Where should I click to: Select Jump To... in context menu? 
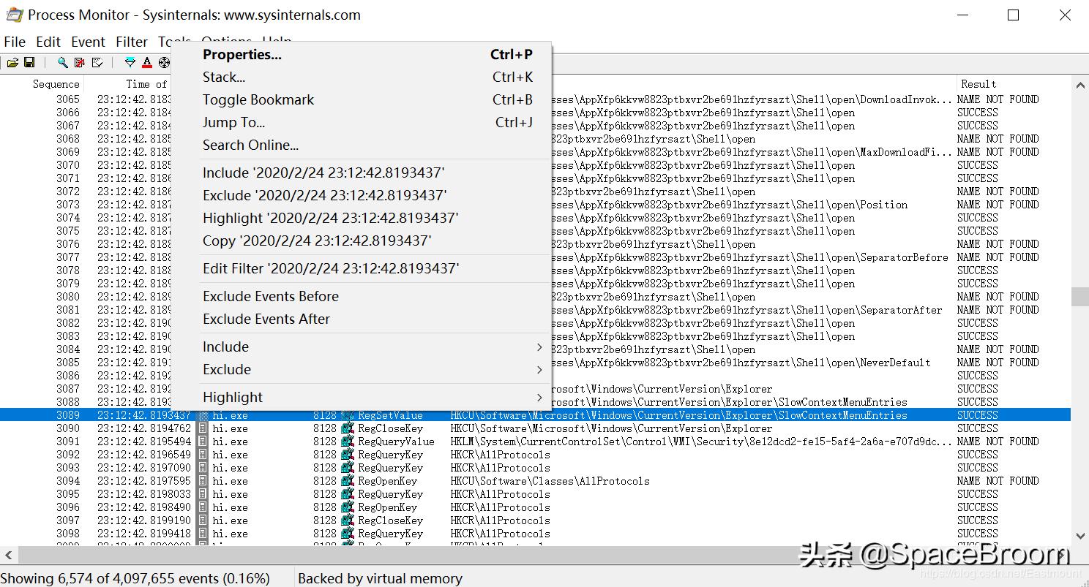coord(361,123)
